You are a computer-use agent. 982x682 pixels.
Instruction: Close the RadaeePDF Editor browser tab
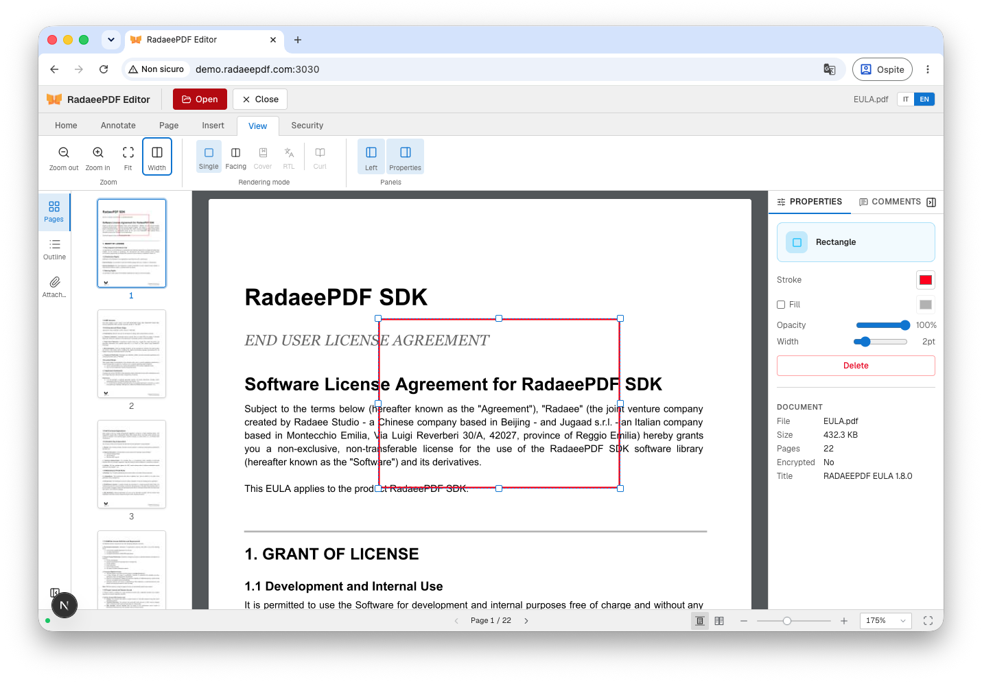tap(273, 40)
